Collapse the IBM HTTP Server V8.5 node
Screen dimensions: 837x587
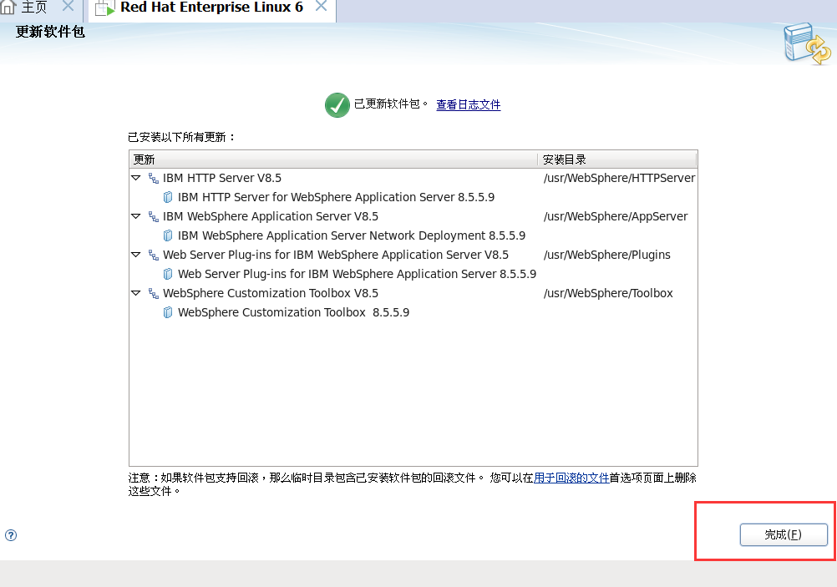(135, 178)
